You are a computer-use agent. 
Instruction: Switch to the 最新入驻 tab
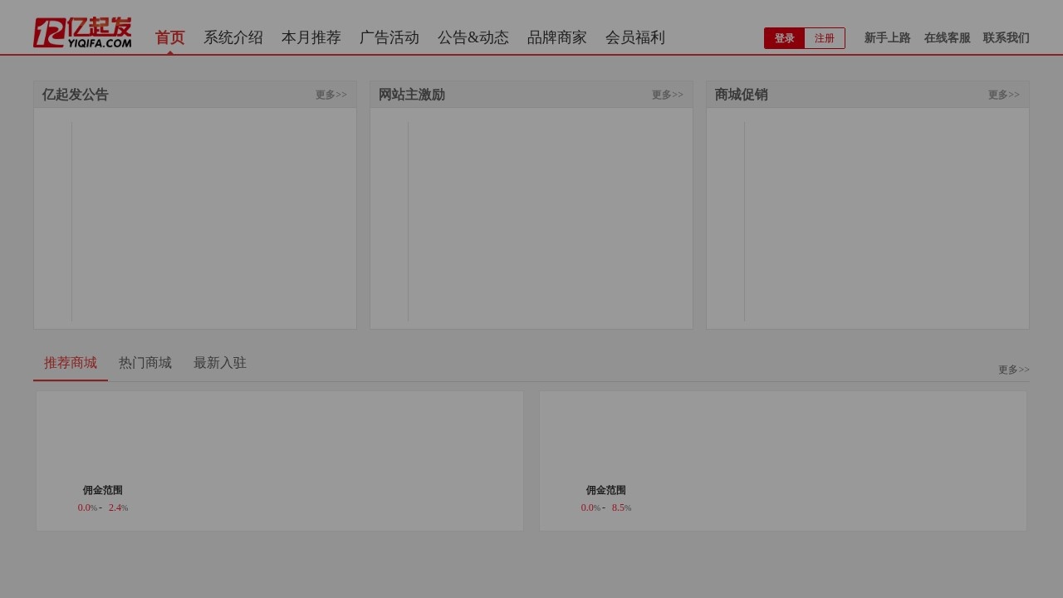tap(220, 363)
